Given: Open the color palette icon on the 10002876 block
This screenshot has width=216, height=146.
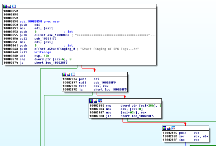Looking at the screenshot, I should click(65, 74).
